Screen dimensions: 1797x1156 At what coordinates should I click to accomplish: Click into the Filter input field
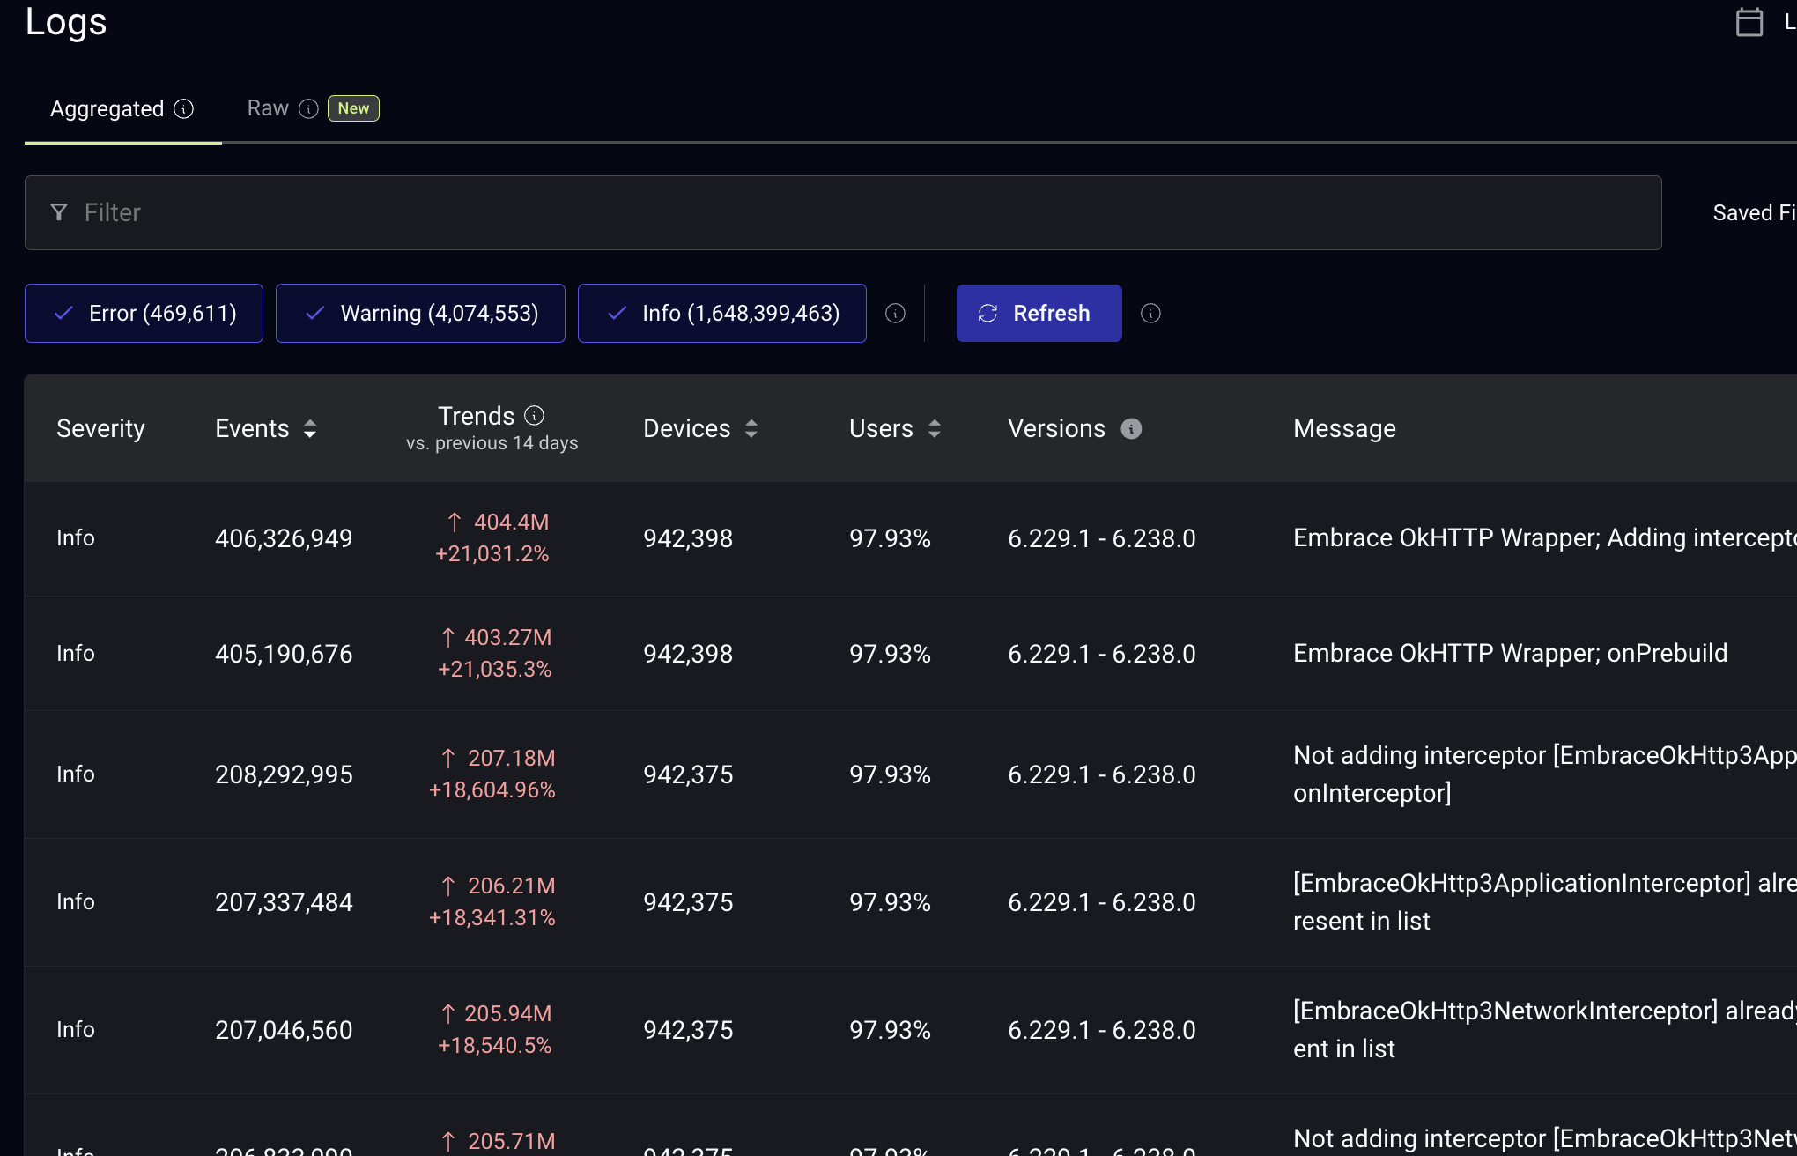(843, 212)
